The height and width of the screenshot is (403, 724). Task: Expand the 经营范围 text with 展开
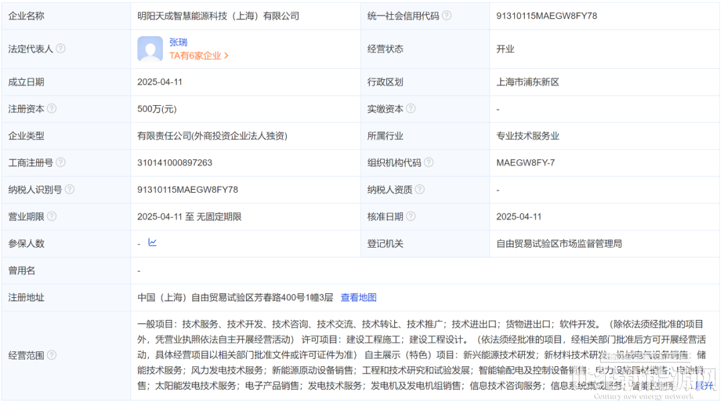pyautogui.click(x=705, y=386)
